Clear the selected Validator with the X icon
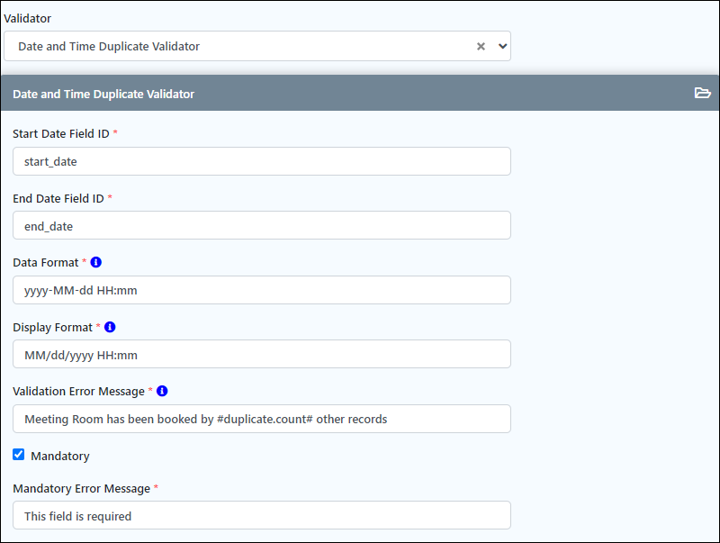Viewport: 720px width, 543px height. (481, 47)
